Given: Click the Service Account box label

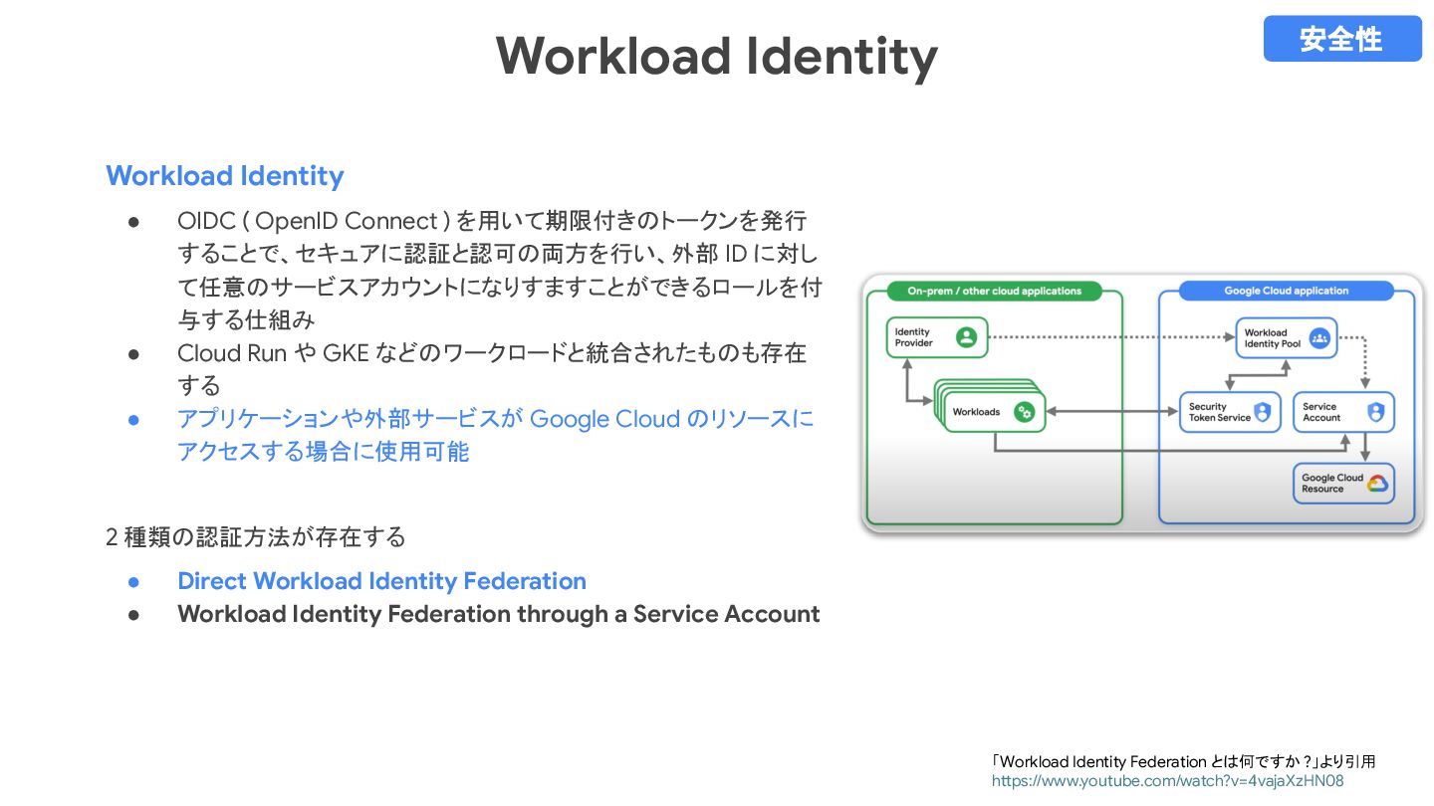Looking at the screenshot, I should (1321, 412).
